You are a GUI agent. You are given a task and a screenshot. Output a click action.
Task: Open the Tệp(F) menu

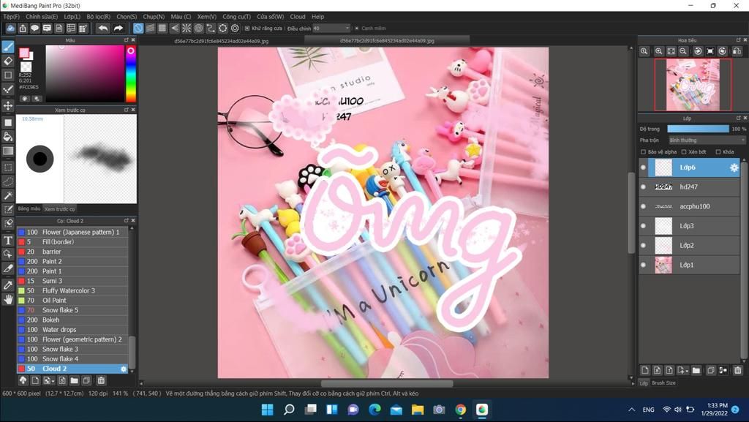click(x=12, y=17)
